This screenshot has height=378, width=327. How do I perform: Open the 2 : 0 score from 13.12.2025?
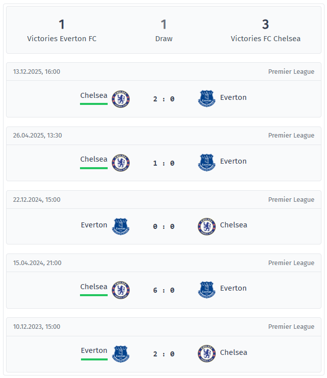coord(163,99)
